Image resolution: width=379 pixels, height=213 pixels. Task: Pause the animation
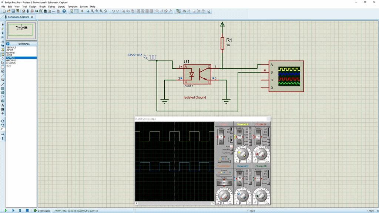pos(20,210)
